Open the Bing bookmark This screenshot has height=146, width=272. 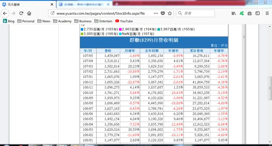tap(9, 21)
